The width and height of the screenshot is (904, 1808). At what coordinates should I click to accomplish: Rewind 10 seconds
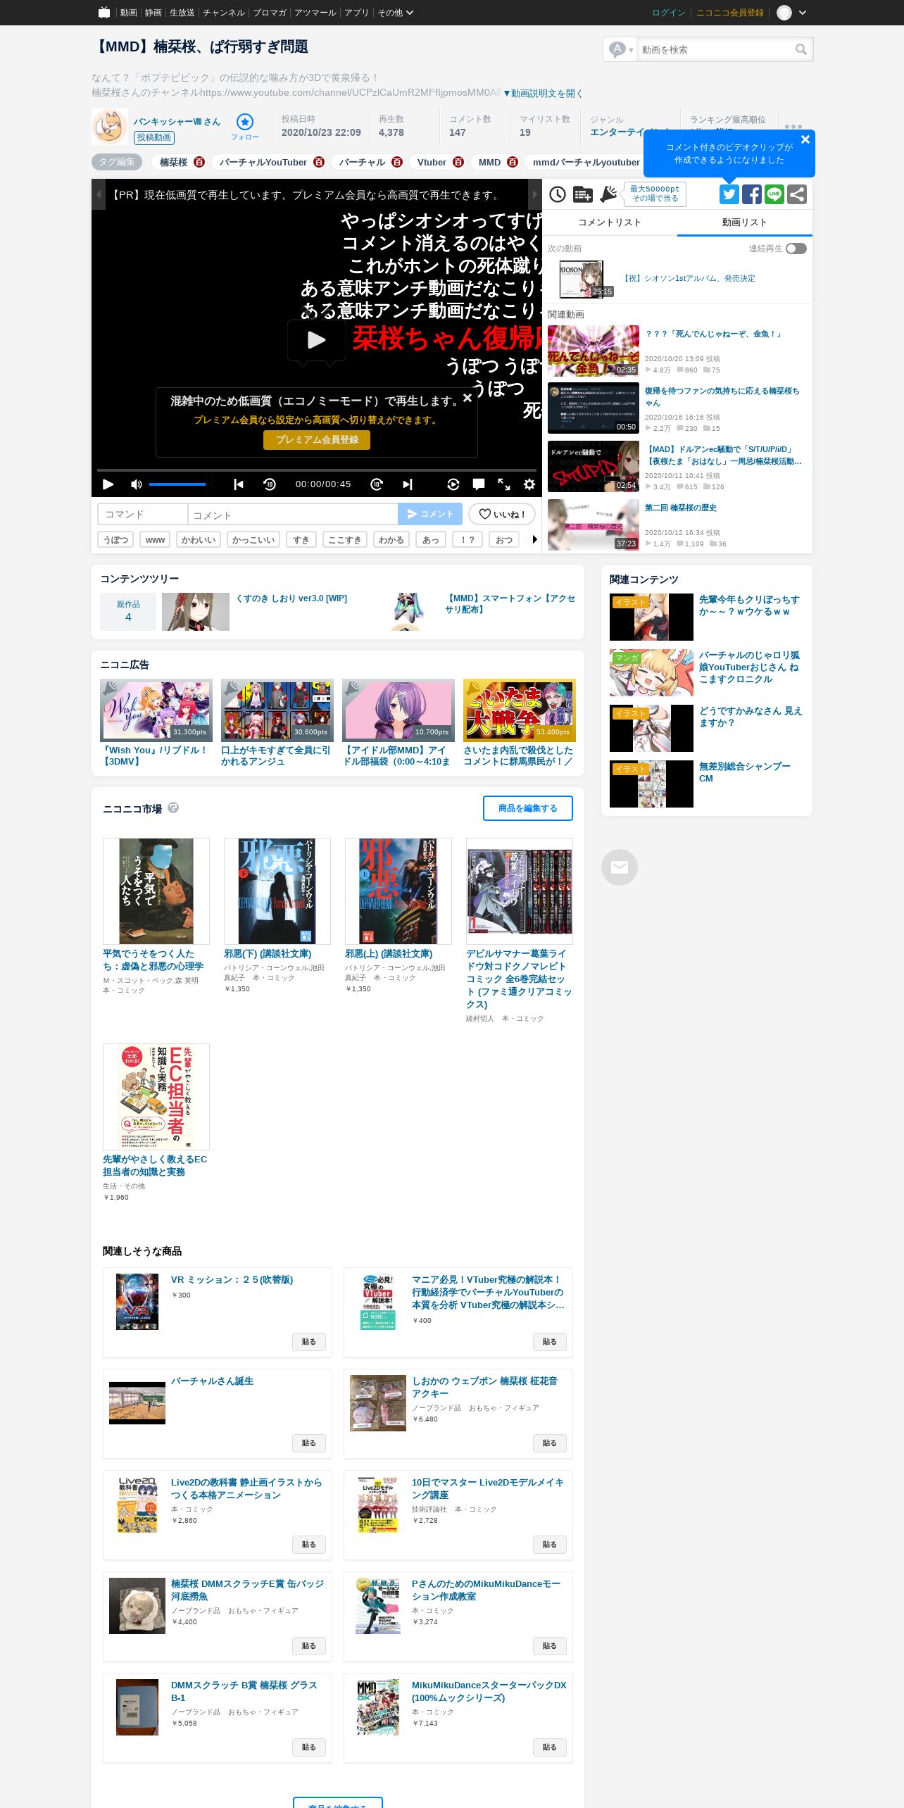(270, 484)
